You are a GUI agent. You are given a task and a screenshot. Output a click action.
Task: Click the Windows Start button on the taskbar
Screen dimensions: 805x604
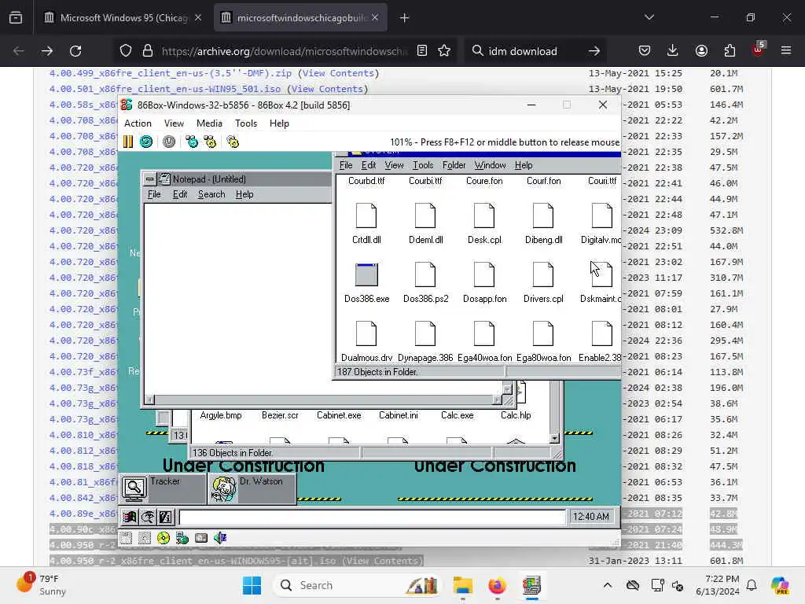tap(252, 585)
